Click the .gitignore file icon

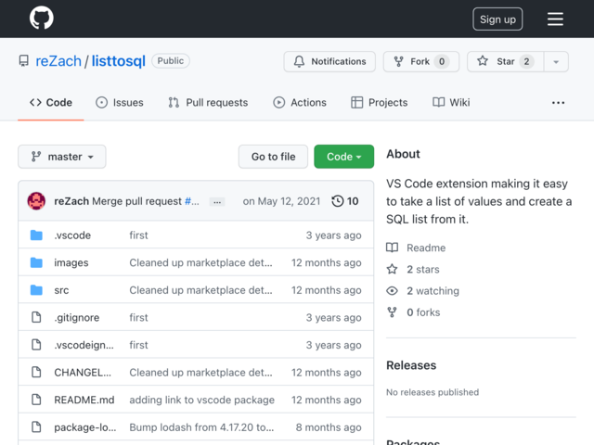[36, 317]
